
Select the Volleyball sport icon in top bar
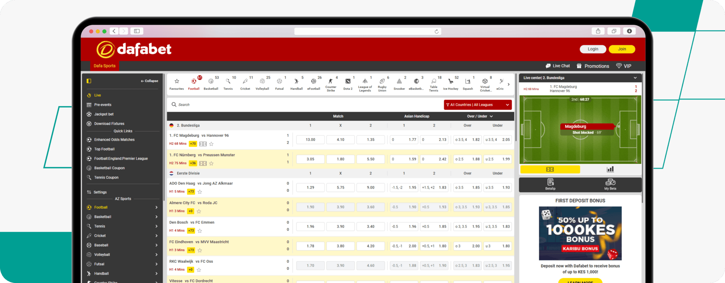coord(262,84)
